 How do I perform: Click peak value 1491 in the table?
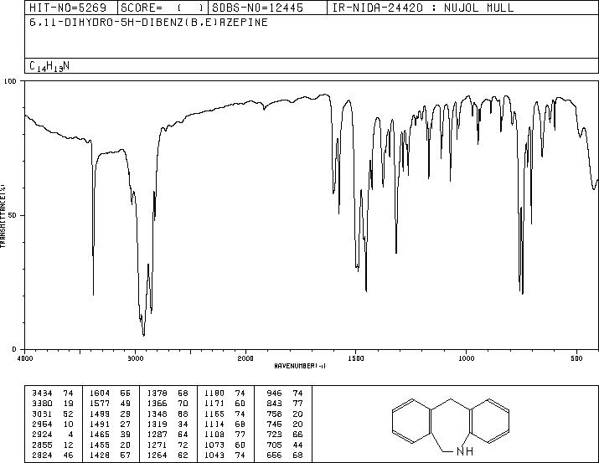[100, 424]
